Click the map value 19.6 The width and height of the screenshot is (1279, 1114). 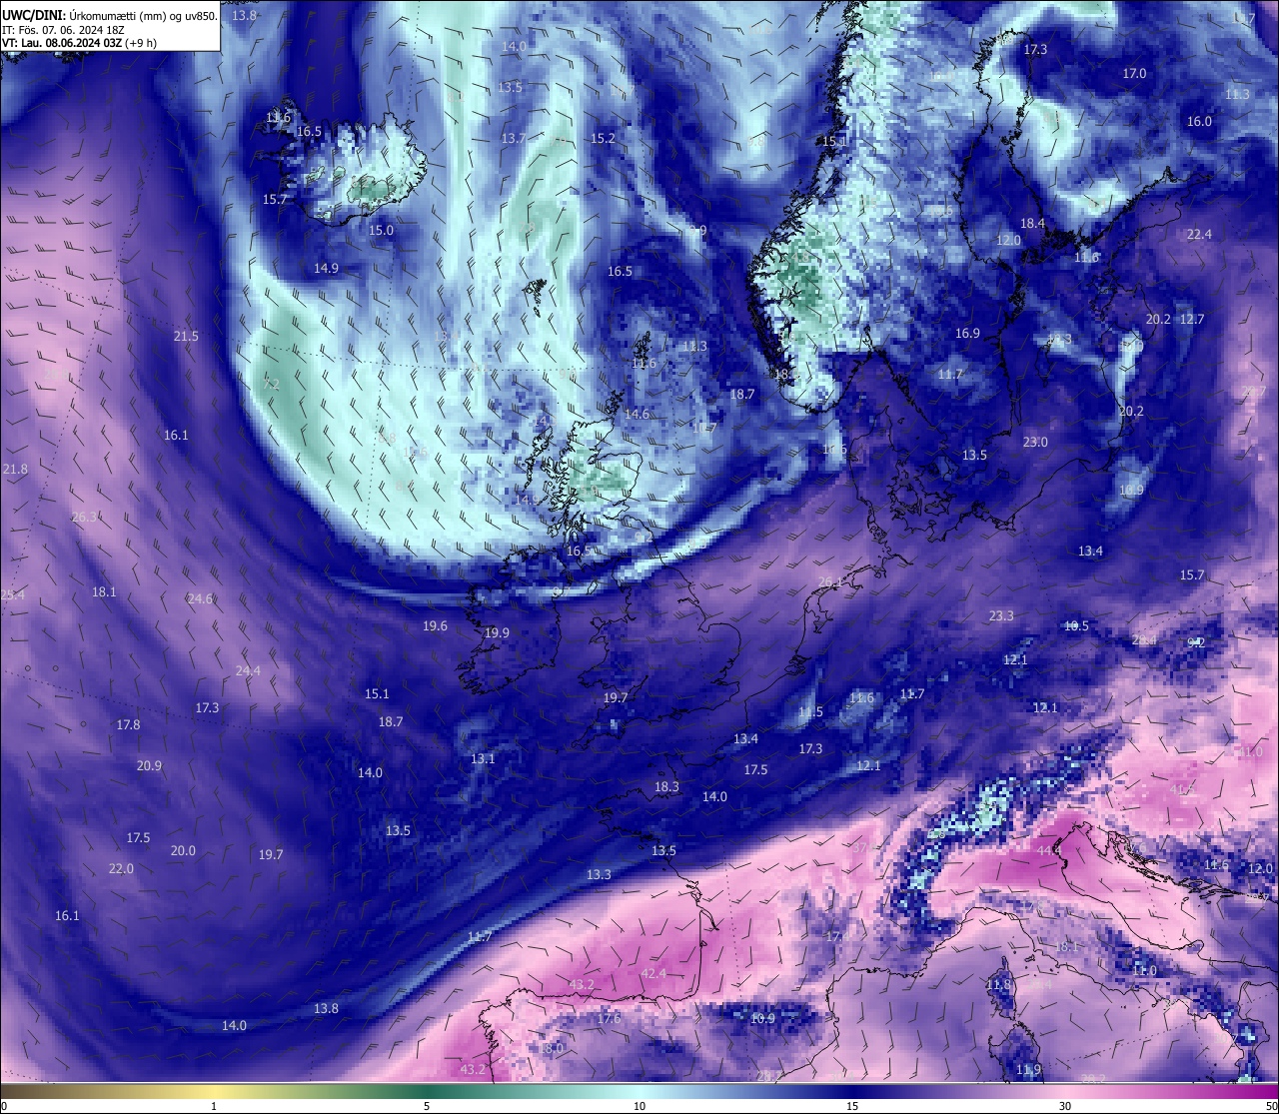[435, 626]
